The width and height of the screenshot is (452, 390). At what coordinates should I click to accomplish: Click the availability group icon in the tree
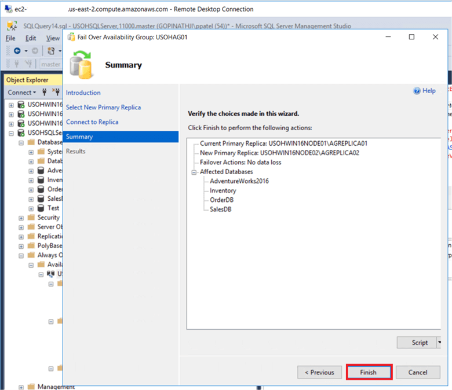(x=51, y=274)
